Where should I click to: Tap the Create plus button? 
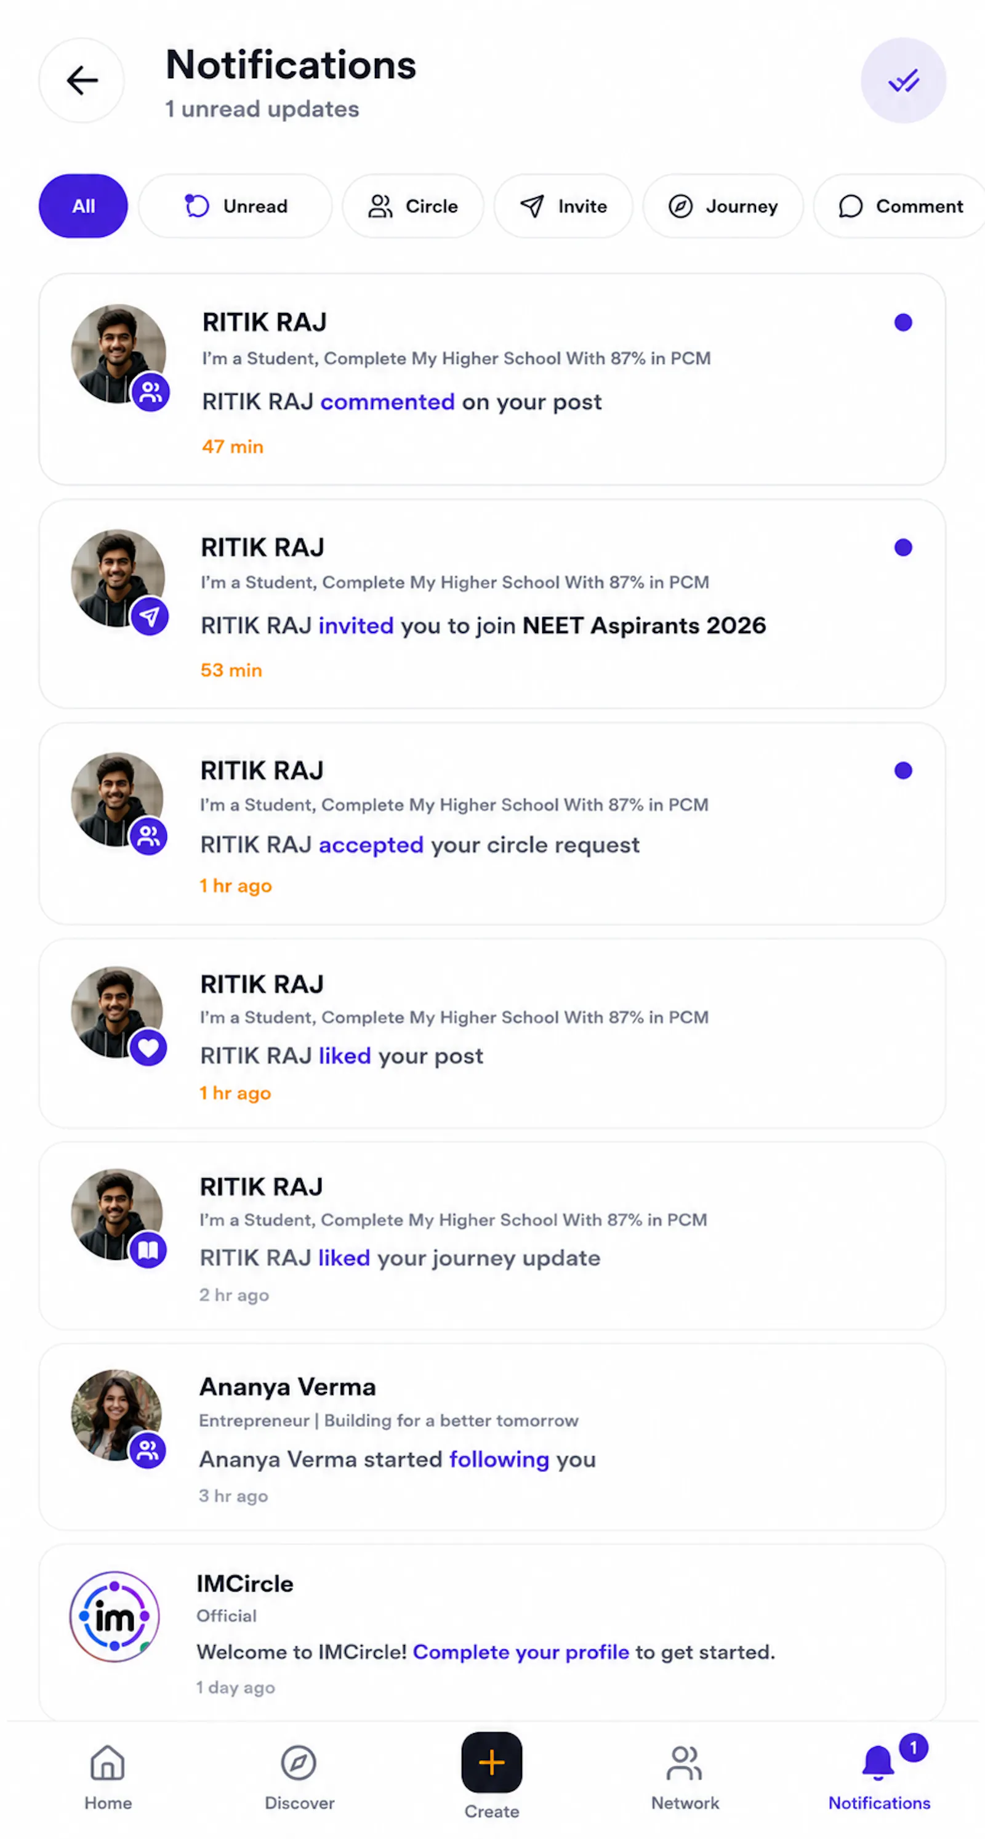click(x=492, y=1762)
